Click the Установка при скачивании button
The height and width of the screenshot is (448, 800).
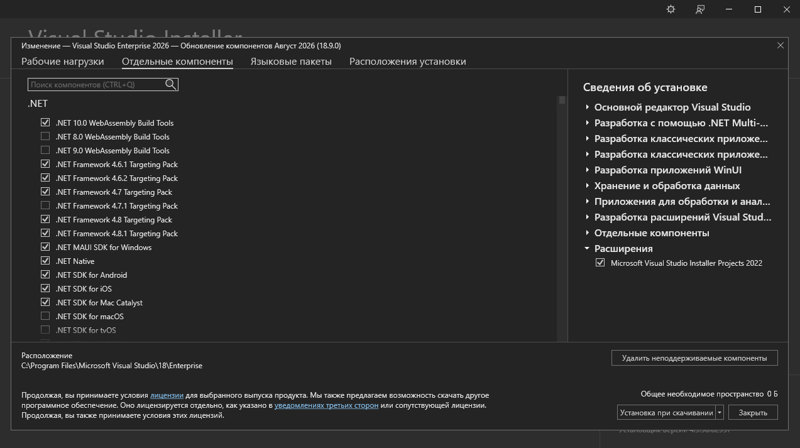tap(666, 412)
